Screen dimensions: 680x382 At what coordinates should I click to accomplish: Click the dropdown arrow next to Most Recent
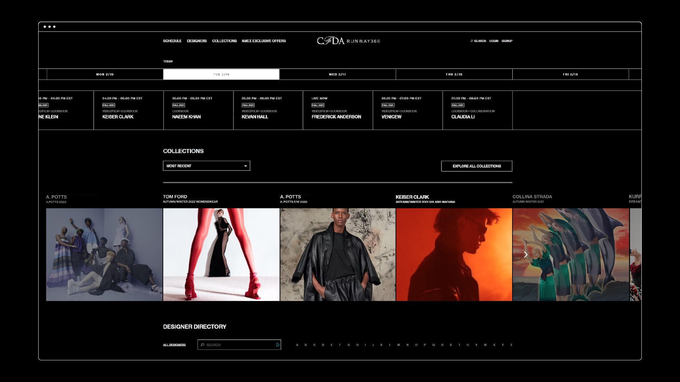245,166
